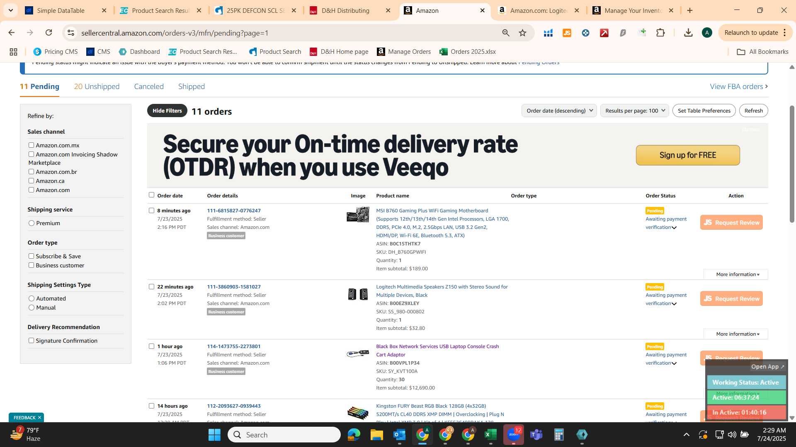Click MSI B760 motherboard product thumbnail
796x447 pixels.
(358, 214)
